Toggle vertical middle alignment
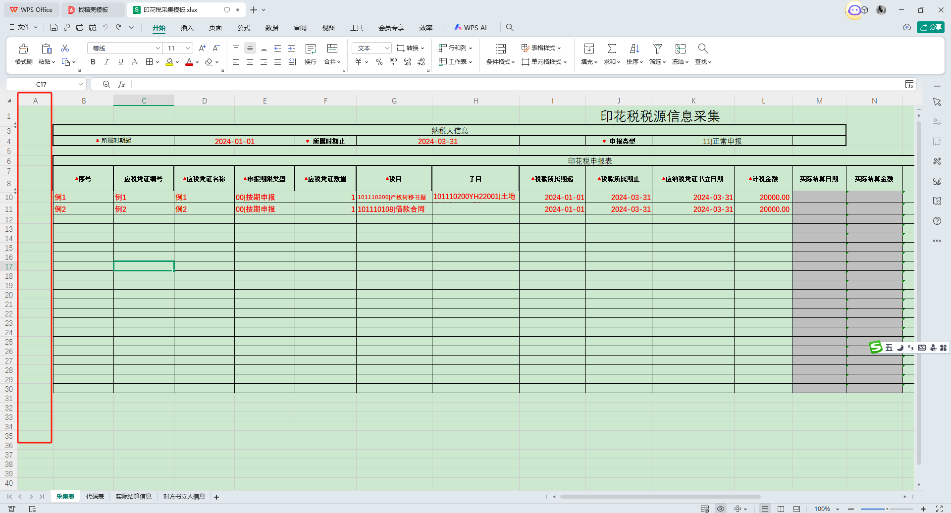 250,48
